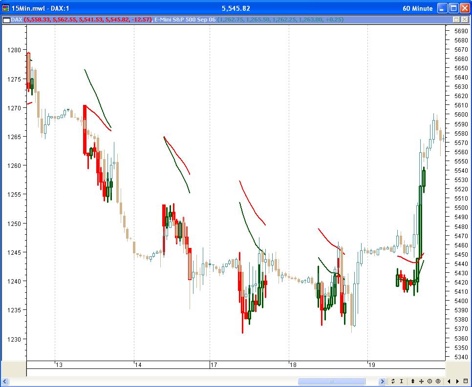Viewport: 472px width, 387px height.
Task: Select the I-beam cursor tool
Action: [x=402, y=381]
